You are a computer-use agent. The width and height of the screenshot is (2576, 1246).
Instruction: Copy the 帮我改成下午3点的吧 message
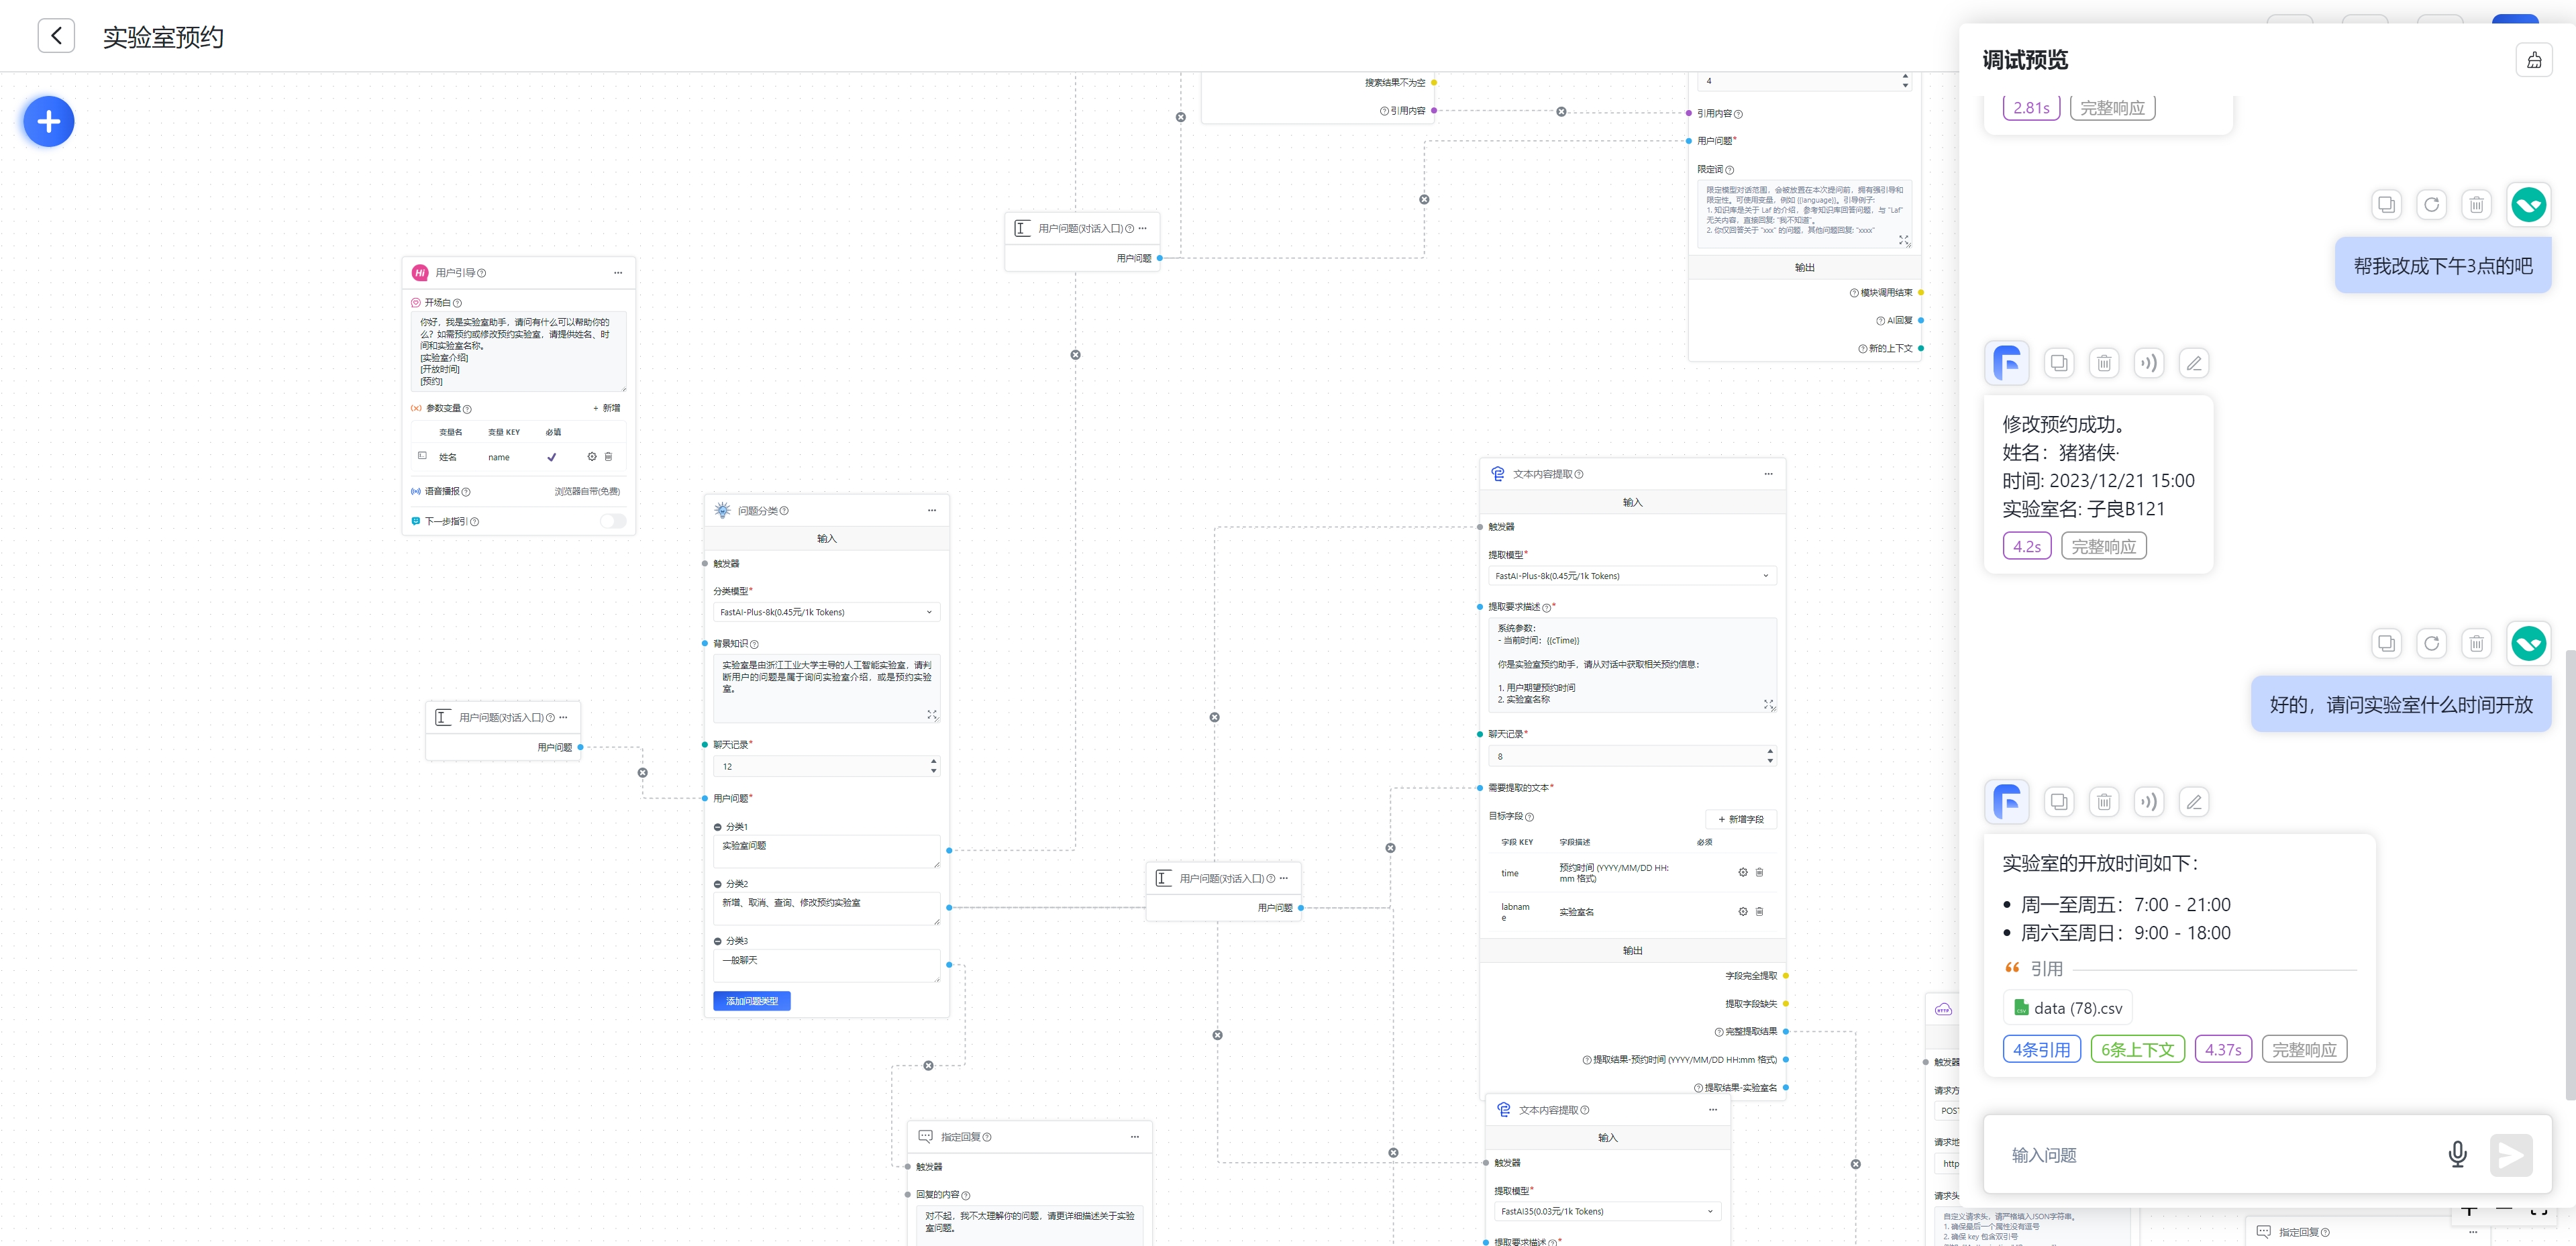(2386, 205)
